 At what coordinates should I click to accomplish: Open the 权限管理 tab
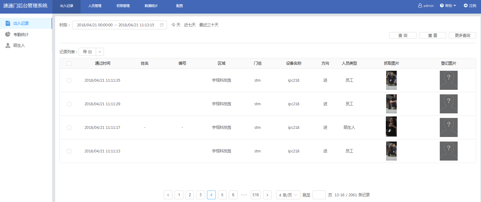tap(123, 6)
